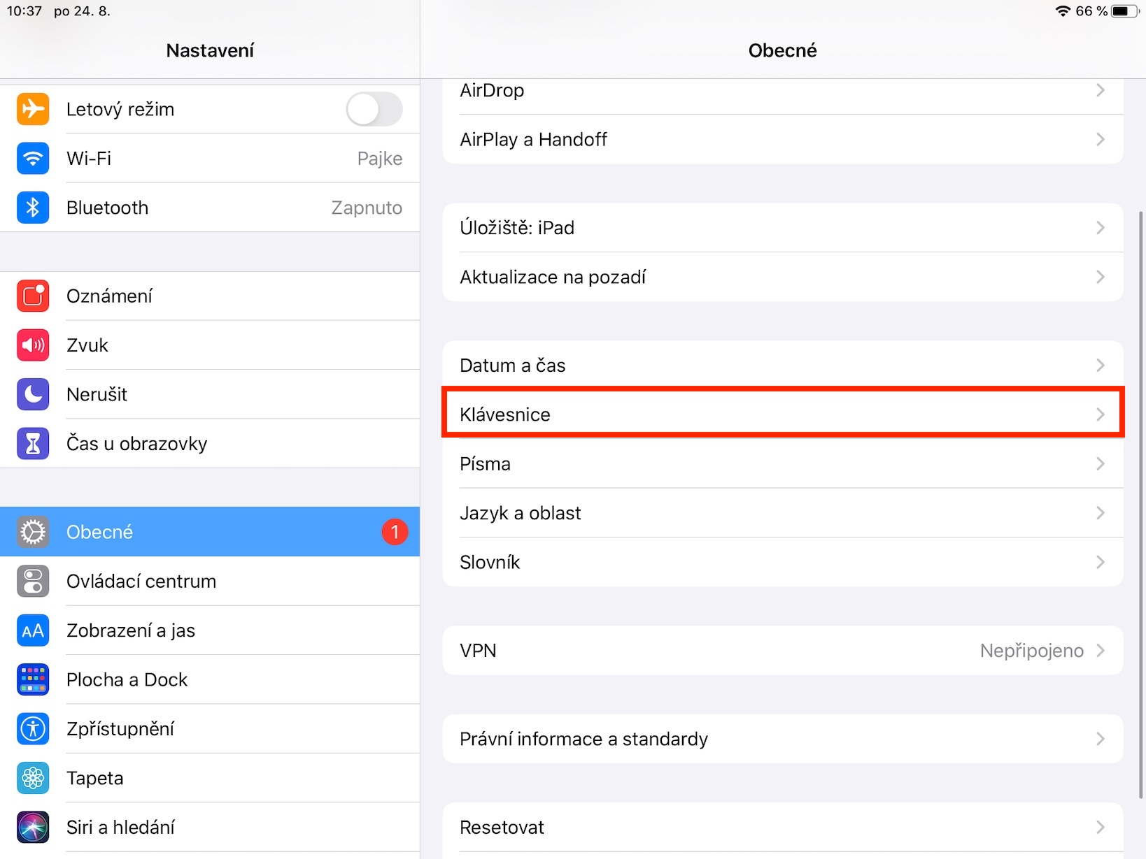Expand the Úložiště: iPad chevron
This screenshot has width=1146, height=859.
1100,228
